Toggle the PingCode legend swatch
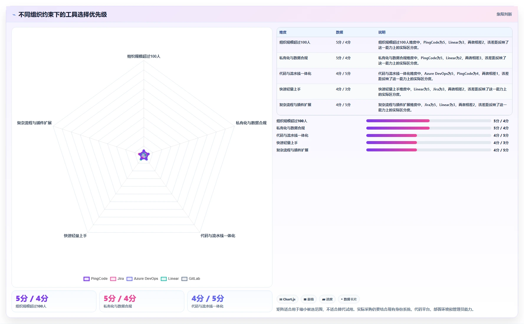The image size is (524, 324). tap(86, 279)
